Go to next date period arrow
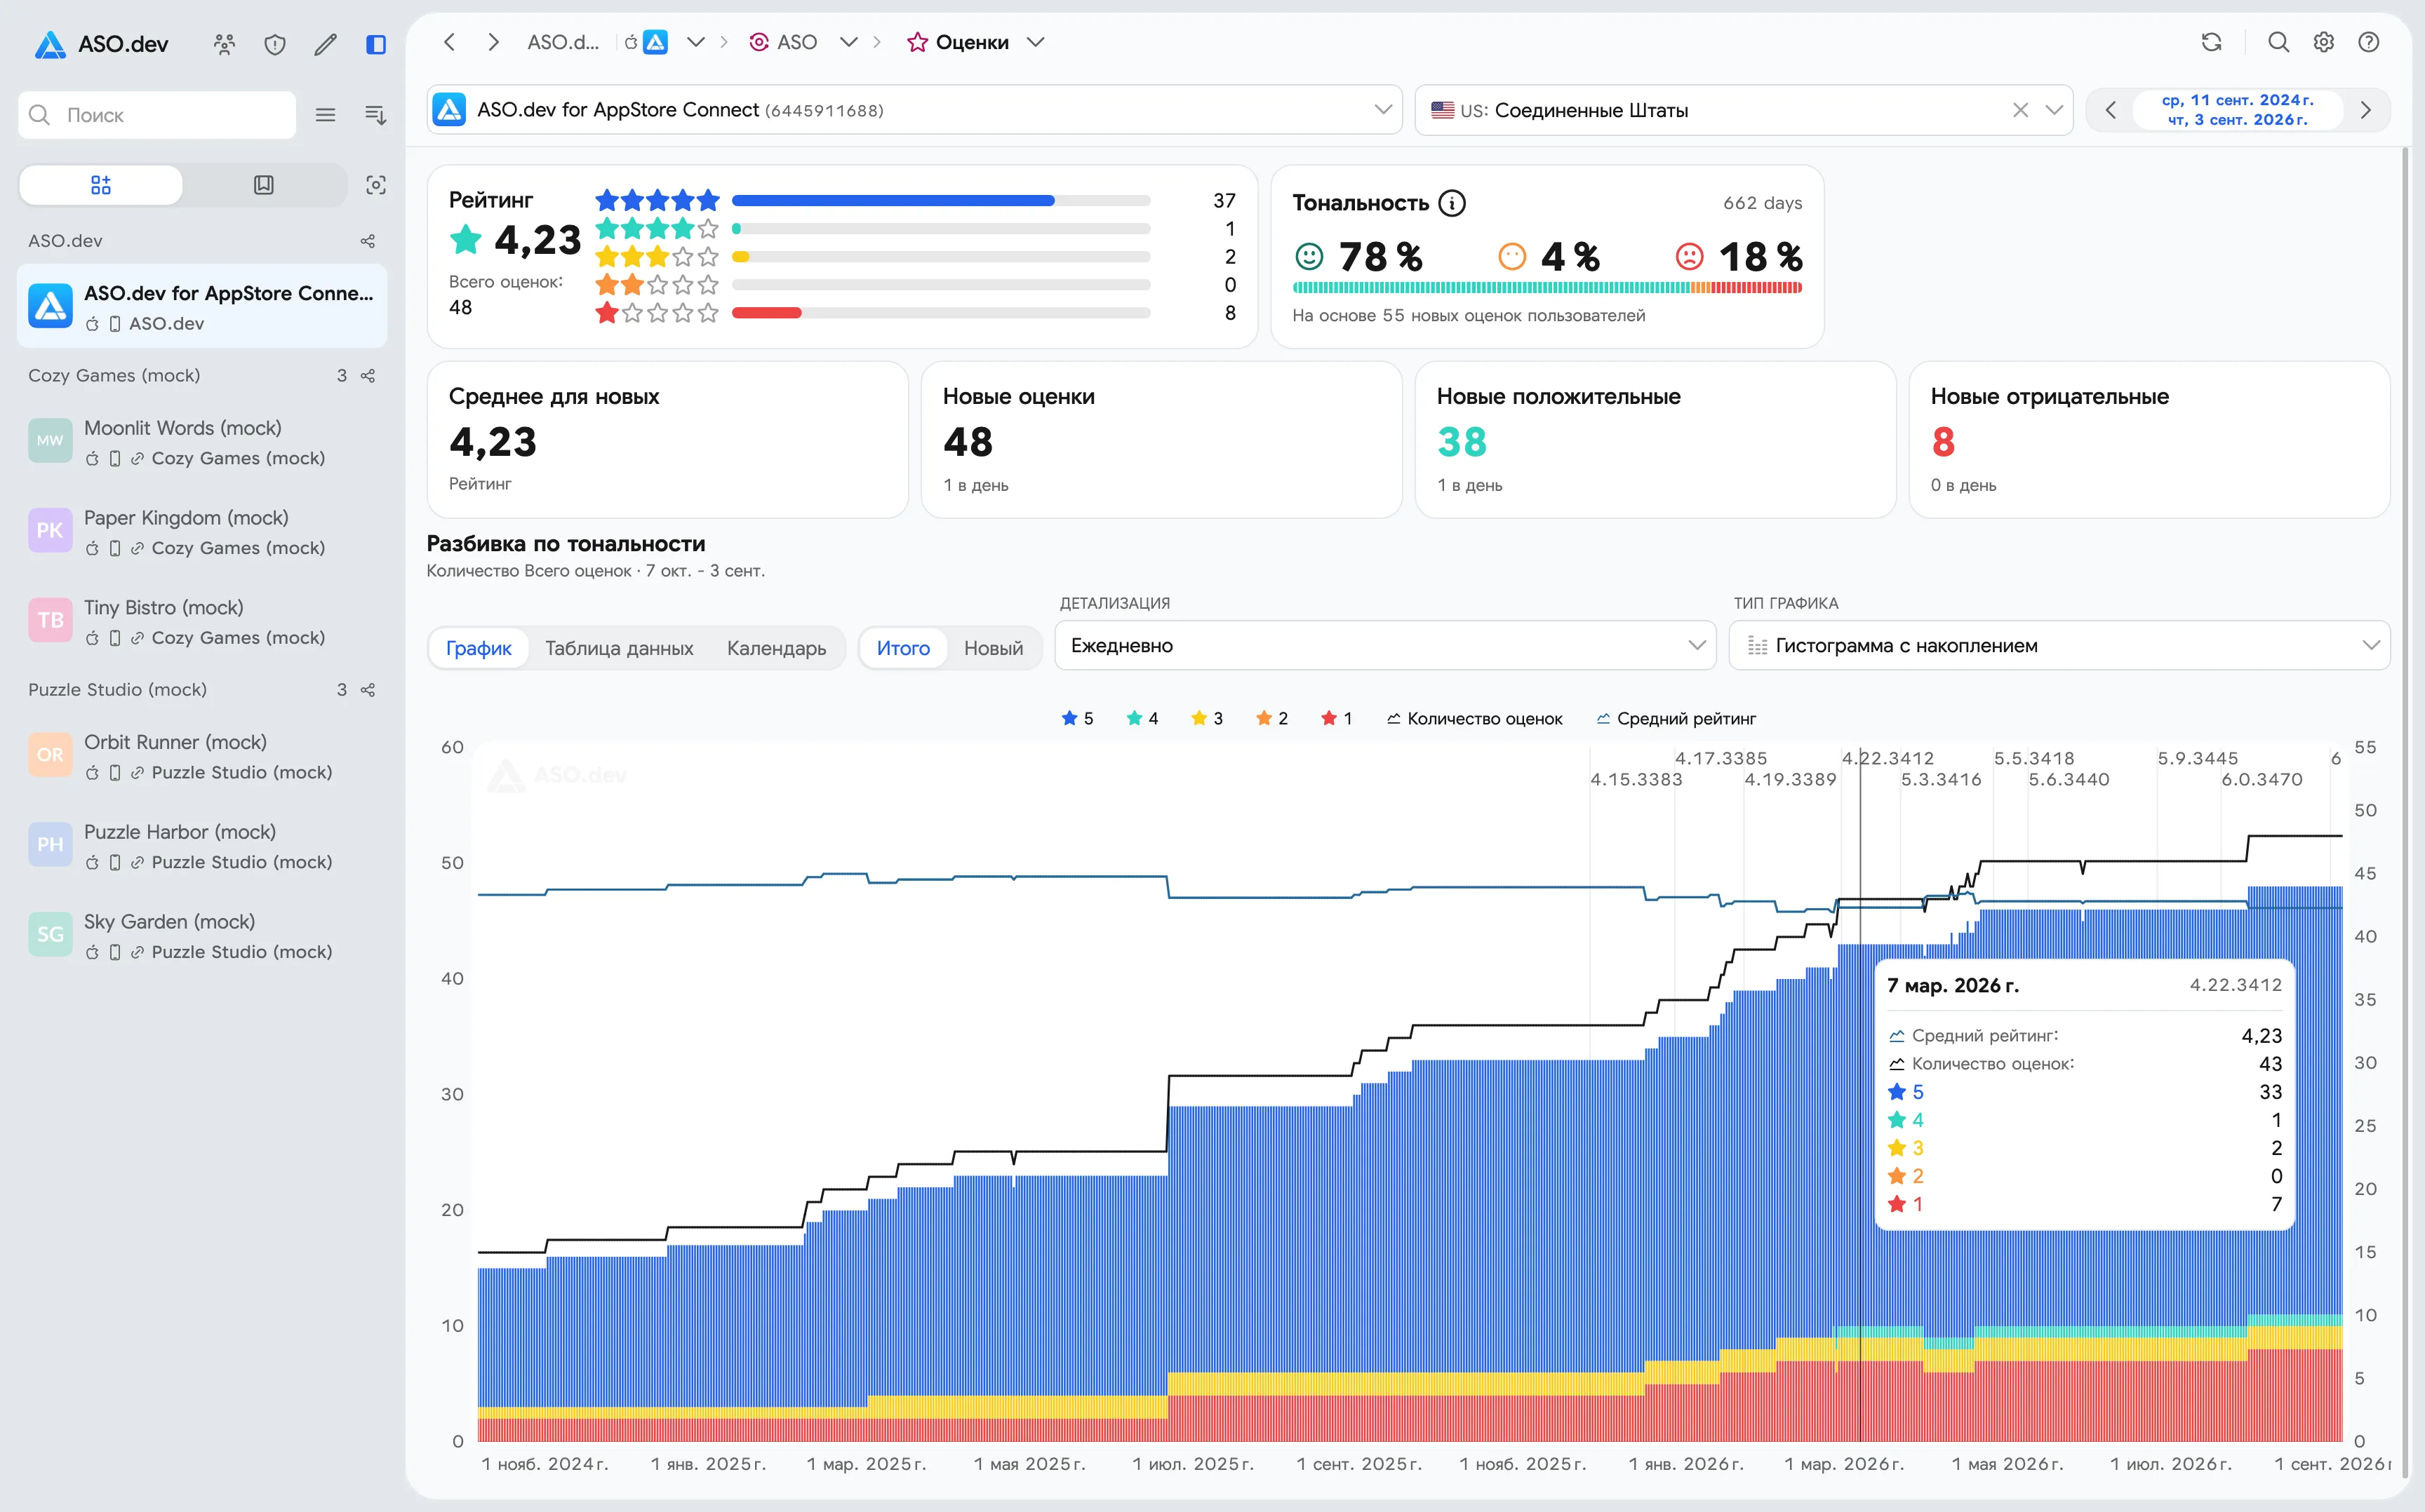This screenshot has height=1512, width=2425. coord(2365,110)
